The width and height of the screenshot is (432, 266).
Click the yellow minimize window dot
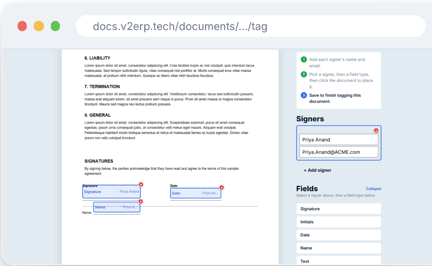[x=39, y=26]
